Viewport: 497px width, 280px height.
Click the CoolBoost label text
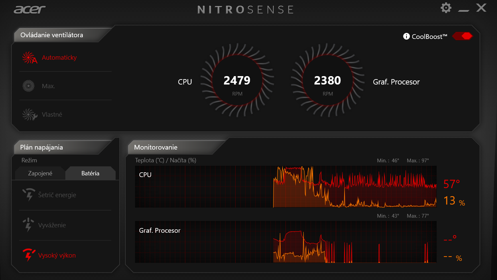point(429,37)
